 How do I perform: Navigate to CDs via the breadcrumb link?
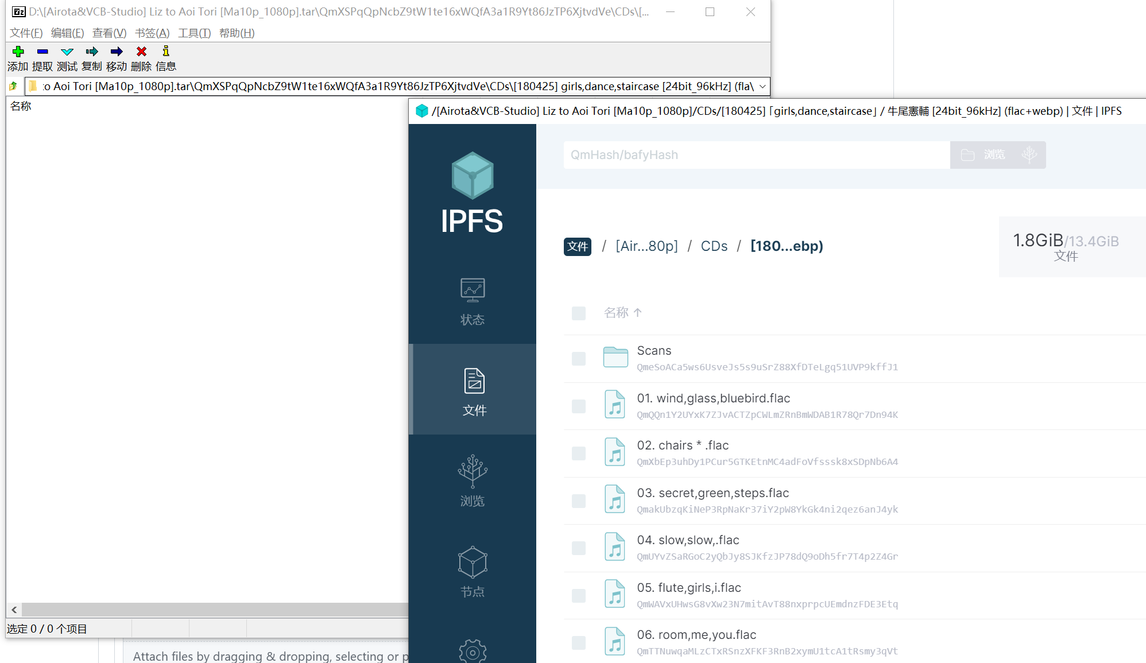[x=714, y=246]
